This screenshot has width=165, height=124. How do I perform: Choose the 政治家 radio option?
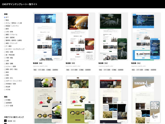click(x=5, y=87)
